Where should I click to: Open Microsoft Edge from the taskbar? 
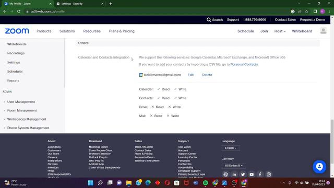(x=148, y=183)
